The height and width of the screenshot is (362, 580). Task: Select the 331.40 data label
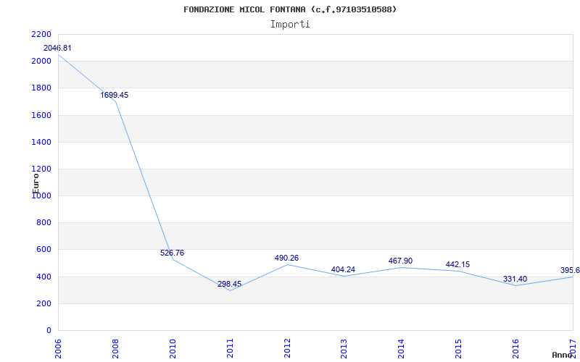[515, 279]
